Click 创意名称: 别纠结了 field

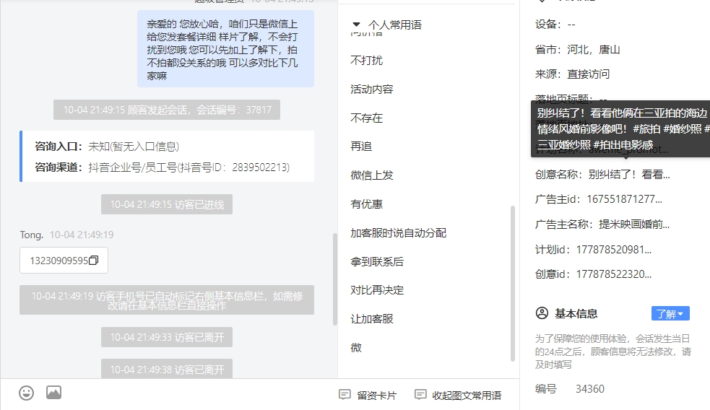(x=602, y=174)
